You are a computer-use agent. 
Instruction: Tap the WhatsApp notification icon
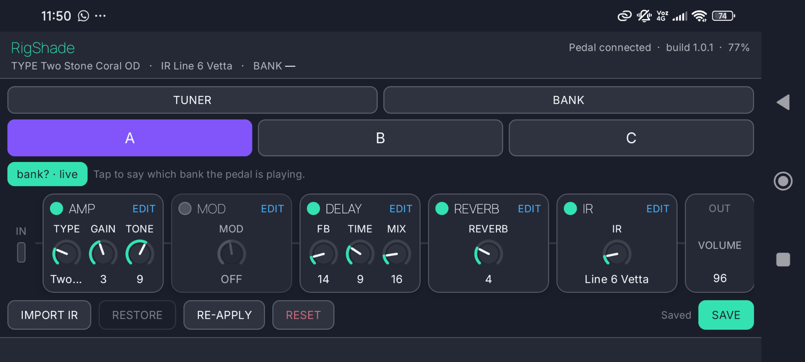click(83, 16)
